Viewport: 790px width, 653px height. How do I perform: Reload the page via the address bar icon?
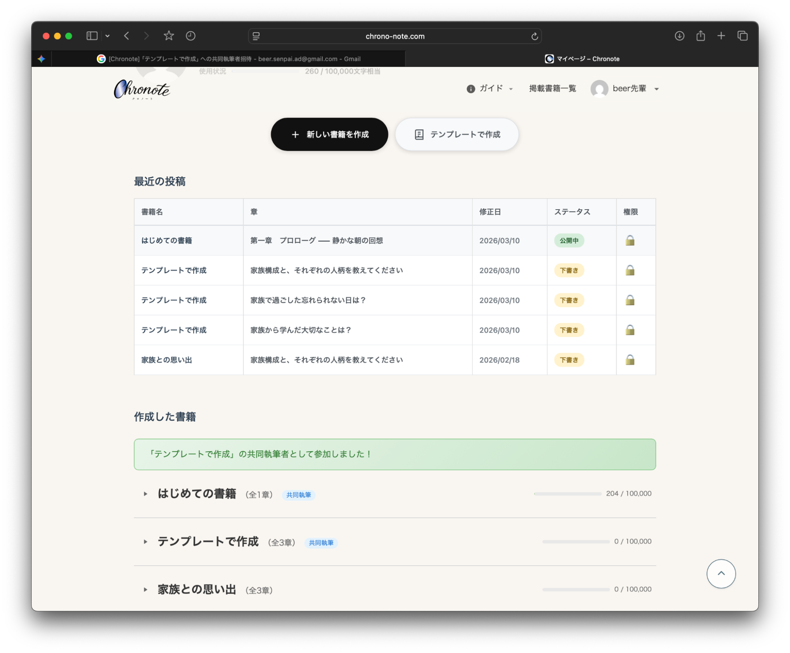coord(534,36)
